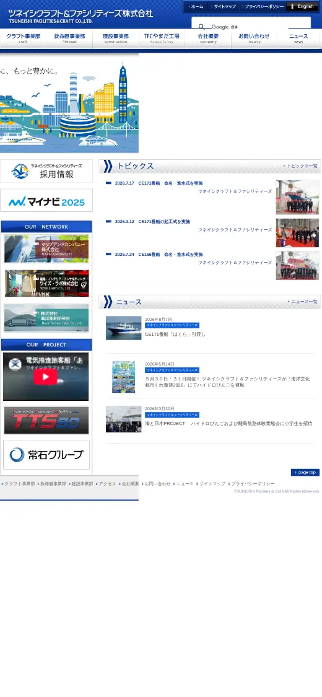
Task: Click category tag under 2026年3月30日 news
Action: coord(172,414)
